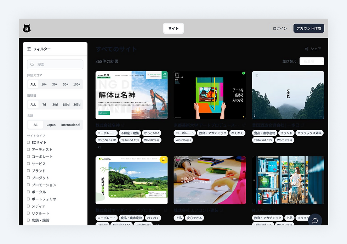Select the サイト tab at the top
Viewport: 347px width, 244px height.
[x=173, y=28]
